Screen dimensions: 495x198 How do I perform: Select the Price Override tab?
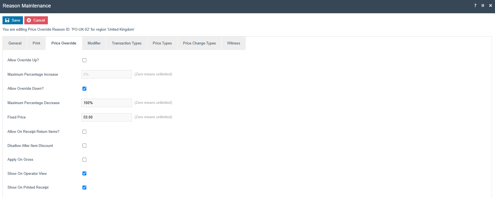coord(64,43)
